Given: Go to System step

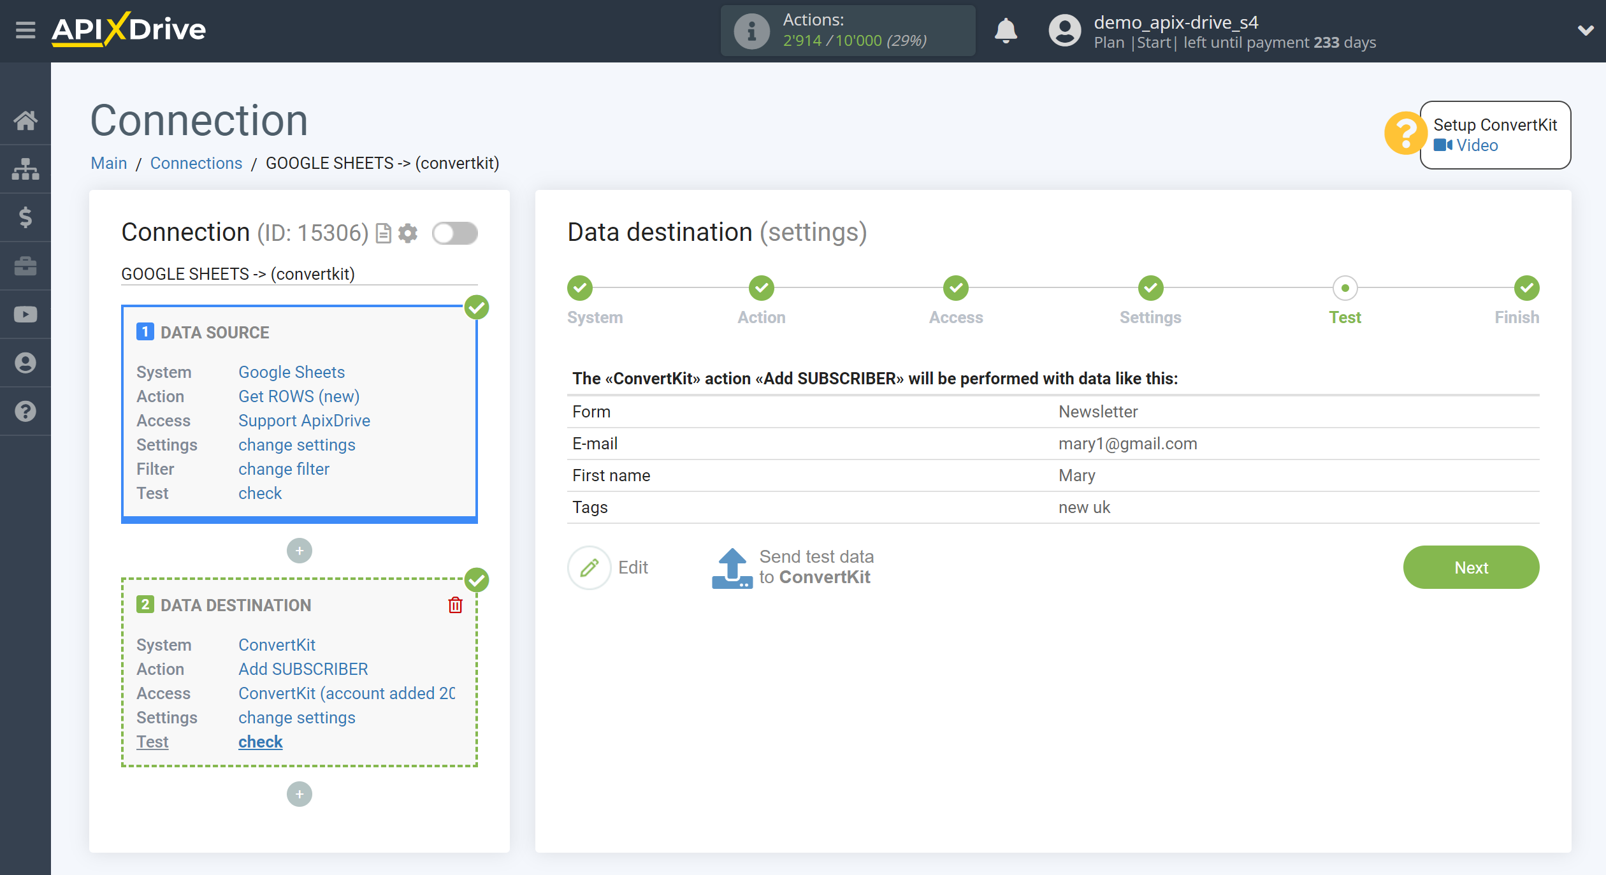Looking at the screenshot, I should (580, 288).
